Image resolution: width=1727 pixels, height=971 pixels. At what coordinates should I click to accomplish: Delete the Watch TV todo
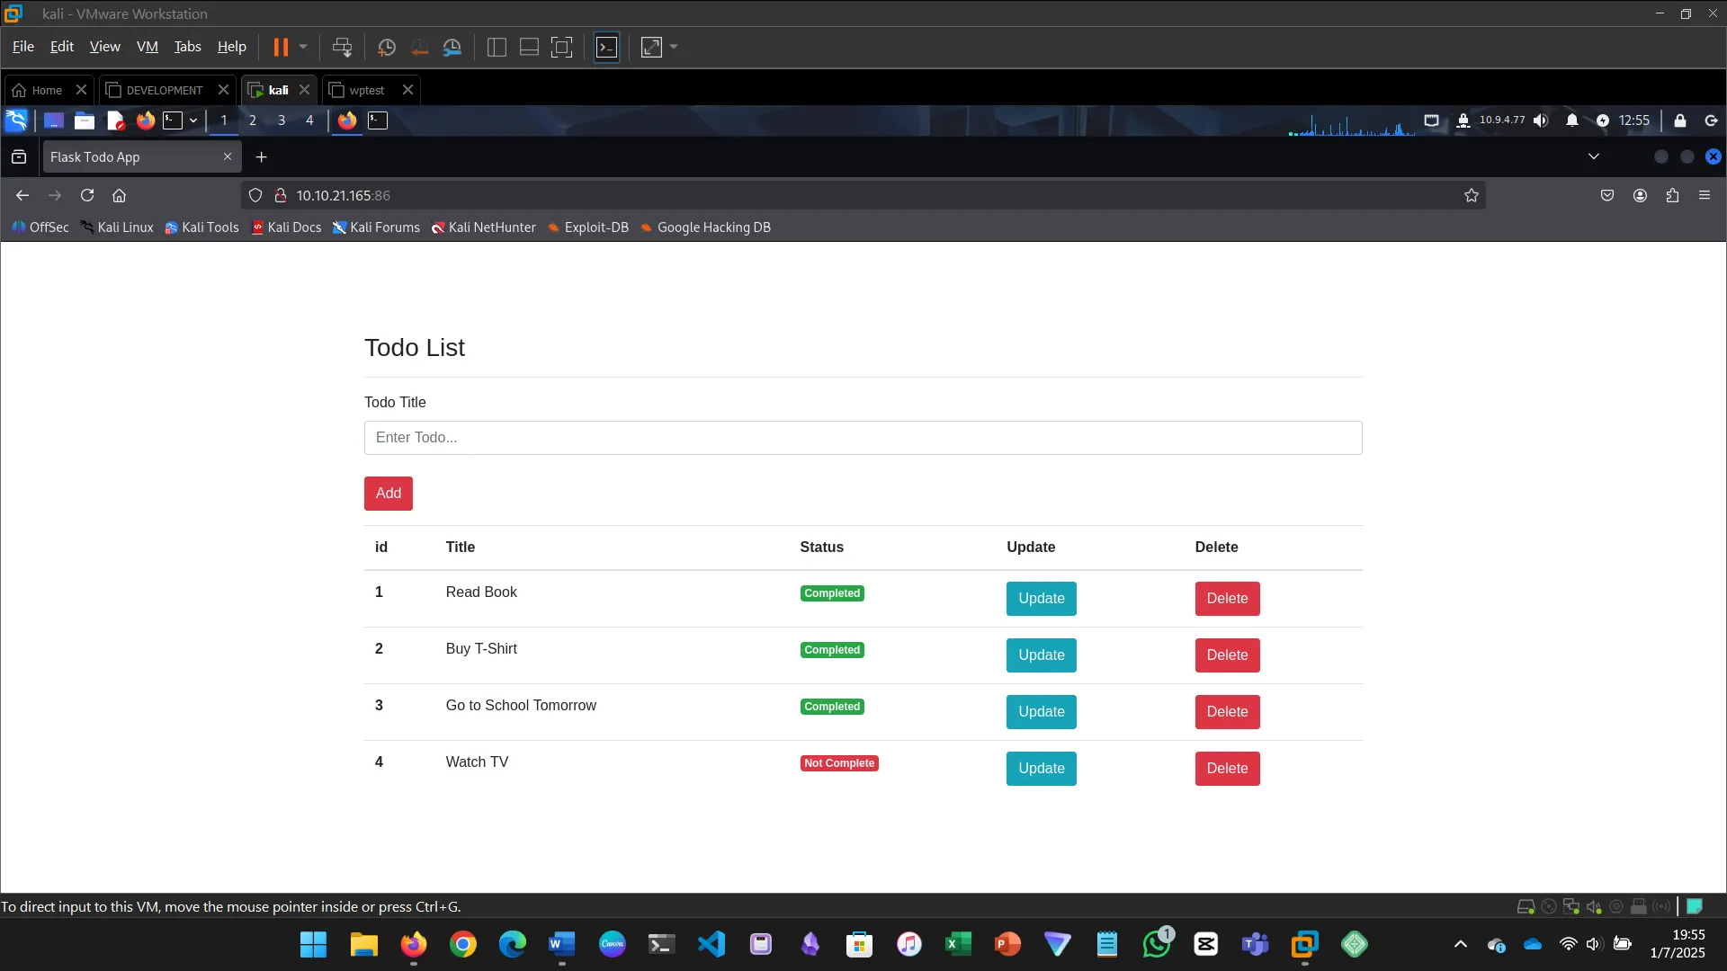1227,769
